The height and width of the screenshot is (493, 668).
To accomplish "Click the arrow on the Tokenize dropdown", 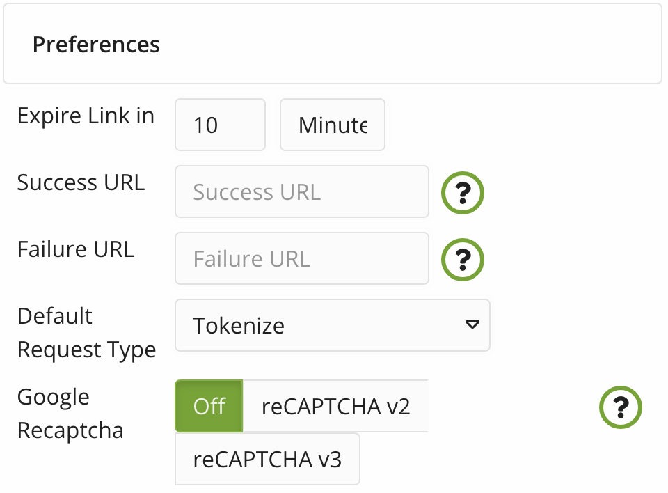I will click(472, 324).
